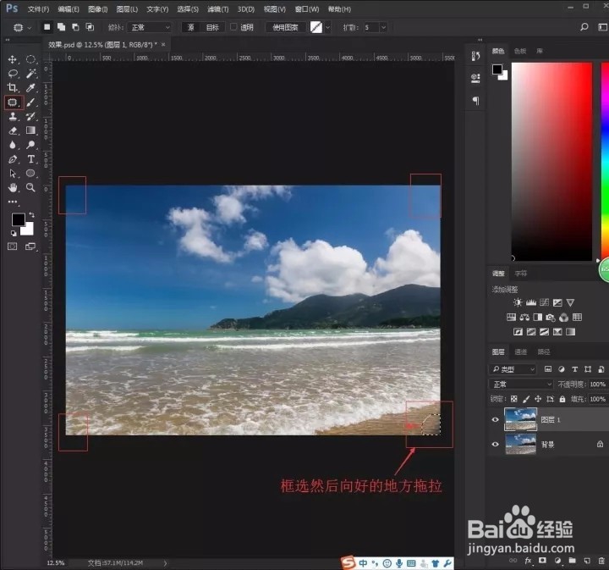
Task: Open the pattern picker dropdown arrow
Action: pyautogui.click(x=328, y=27)
